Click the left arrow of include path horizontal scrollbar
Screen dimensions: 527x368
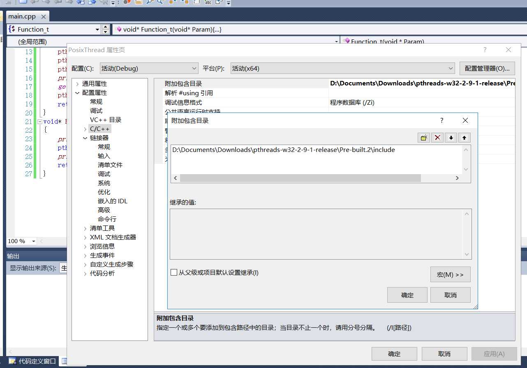pos(176,178)
